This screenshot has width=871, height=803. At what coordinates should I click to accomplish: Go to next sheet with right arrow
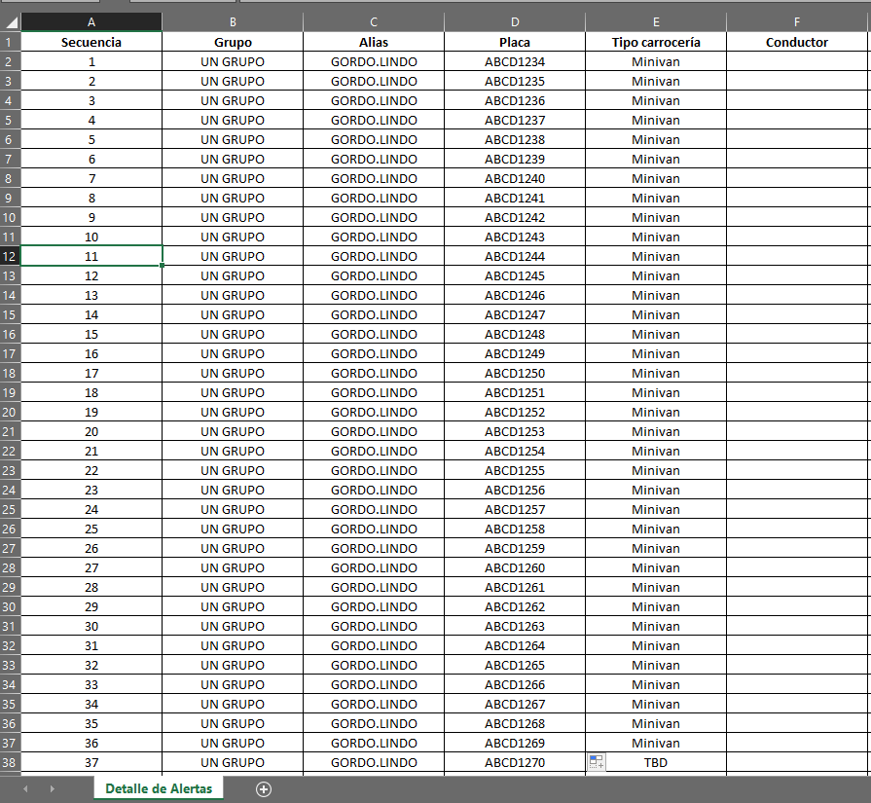point(53,789)
